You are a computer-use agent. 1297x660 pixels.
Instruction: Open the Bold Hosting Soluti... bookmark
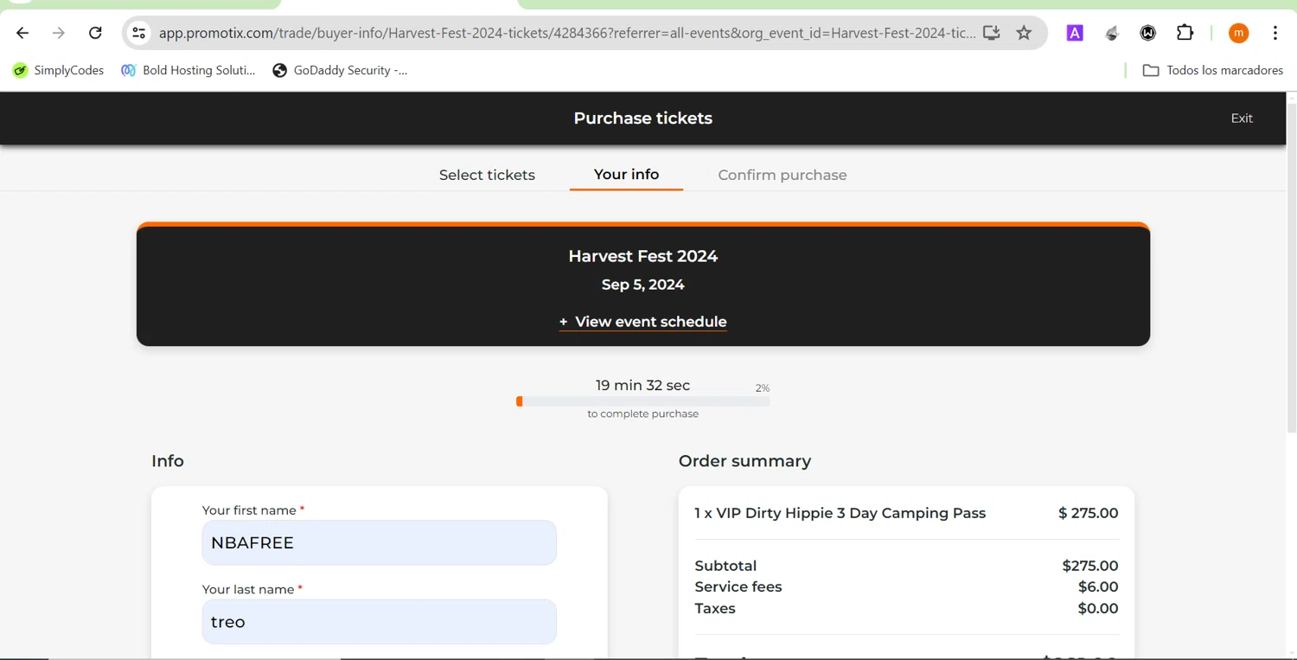click(x=188, y=70)
